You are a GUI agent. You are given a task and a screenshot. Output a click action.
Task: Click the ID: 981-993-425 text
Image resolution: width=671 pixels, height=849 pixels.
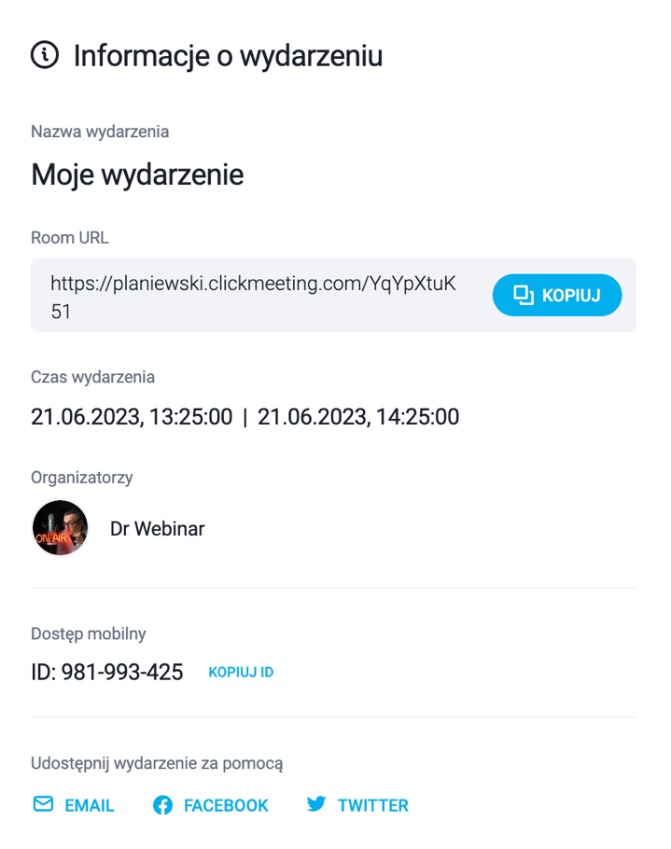[107, 672]
